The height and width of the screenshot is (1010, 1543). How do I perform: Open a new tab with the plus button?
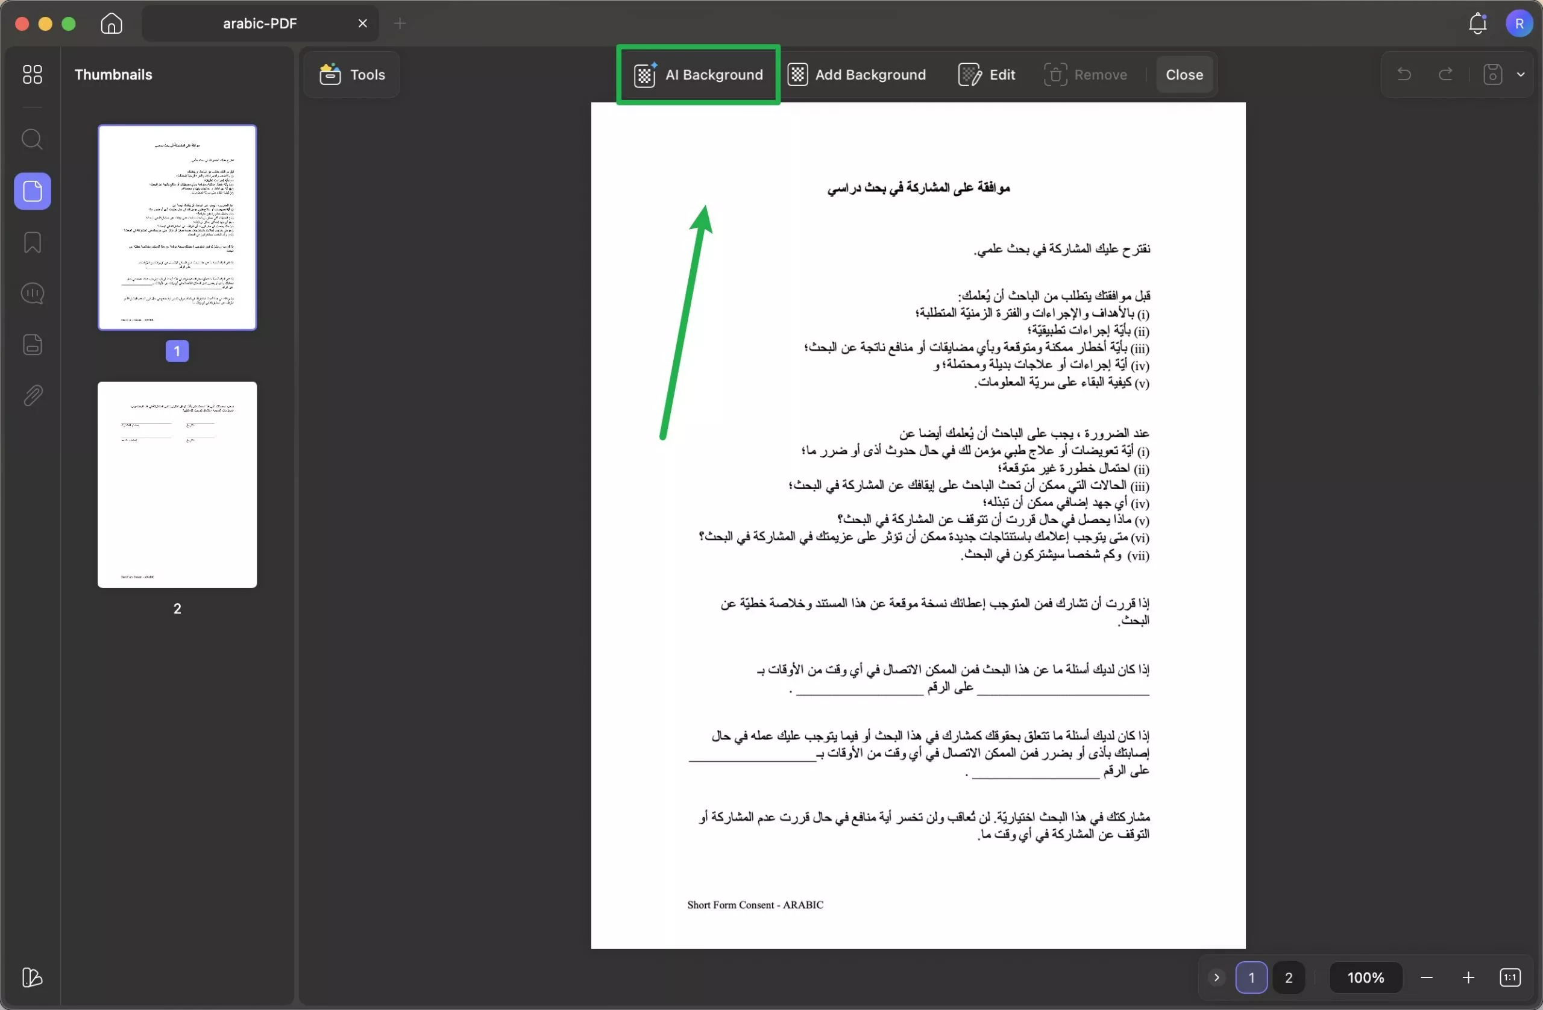click(x=400, y=24)
